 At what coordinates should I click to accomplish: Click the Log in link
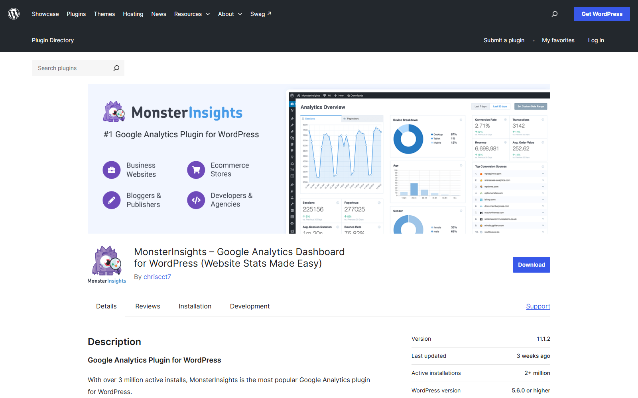tap(596, 40)
